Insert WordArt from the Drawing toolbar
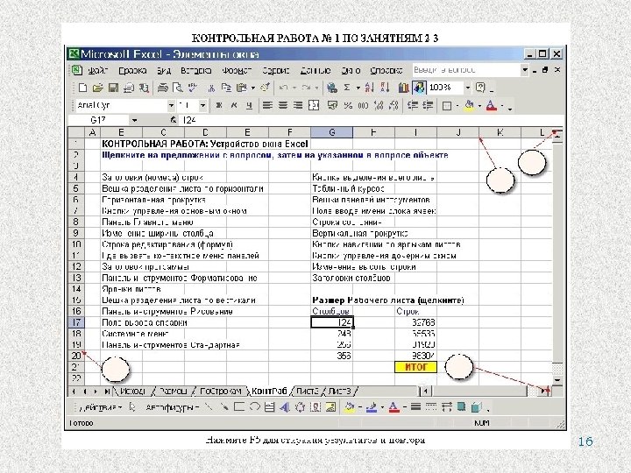This screenshot has width=631, height=473. (285, 407)
